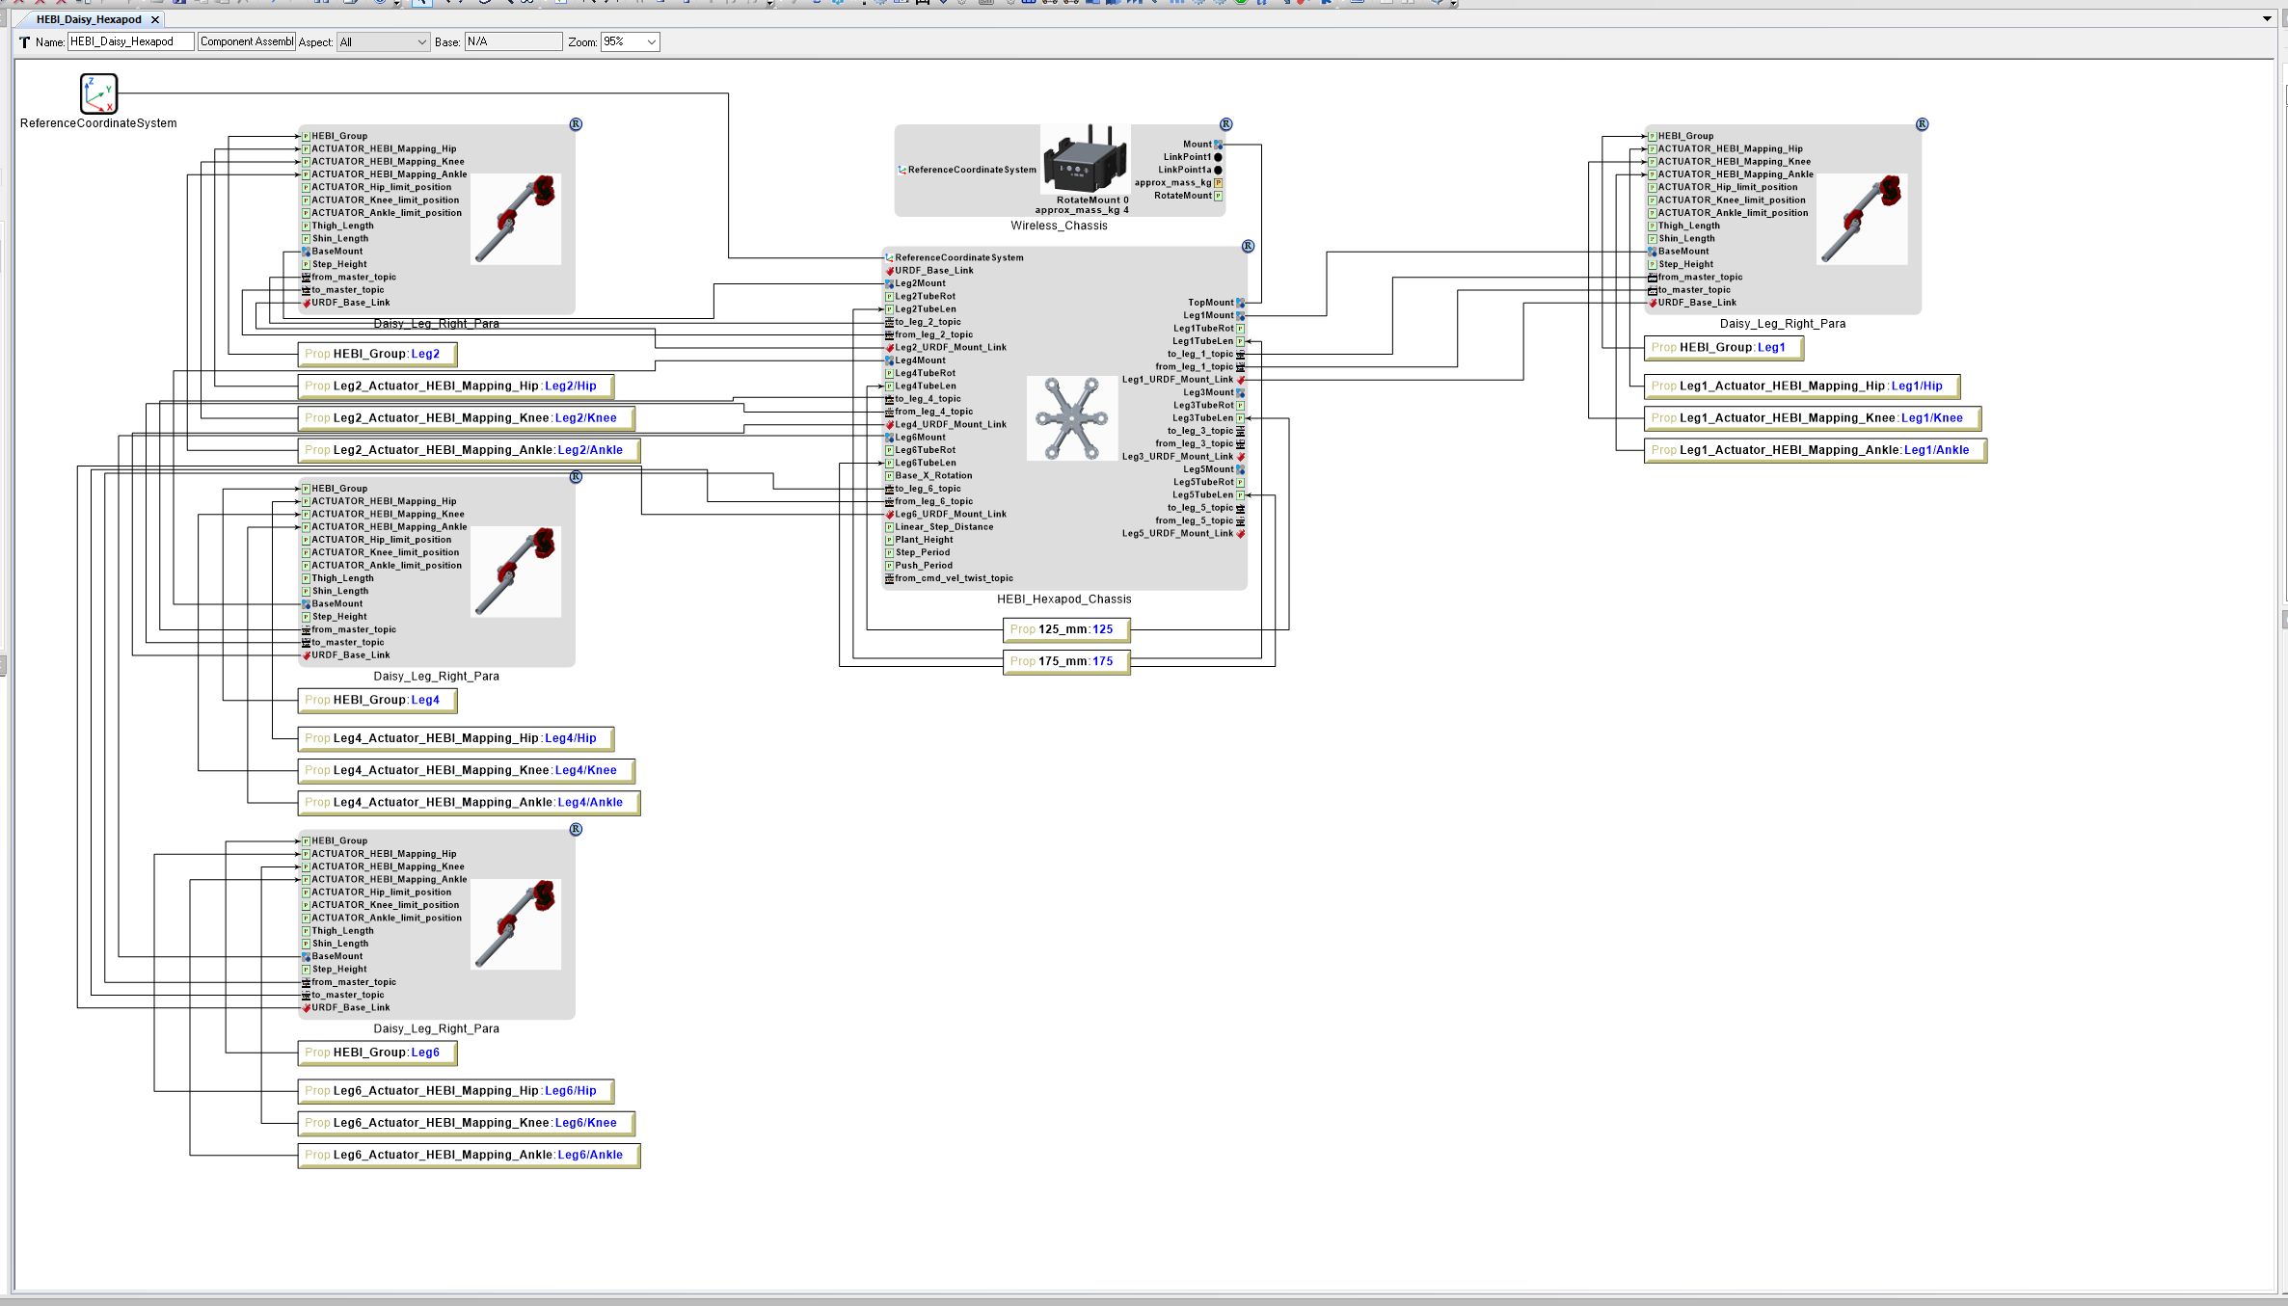Click the URDF_Base_Link red anchor icon on HEBI_Hexapod_Chassis

(x=889, y=270)
